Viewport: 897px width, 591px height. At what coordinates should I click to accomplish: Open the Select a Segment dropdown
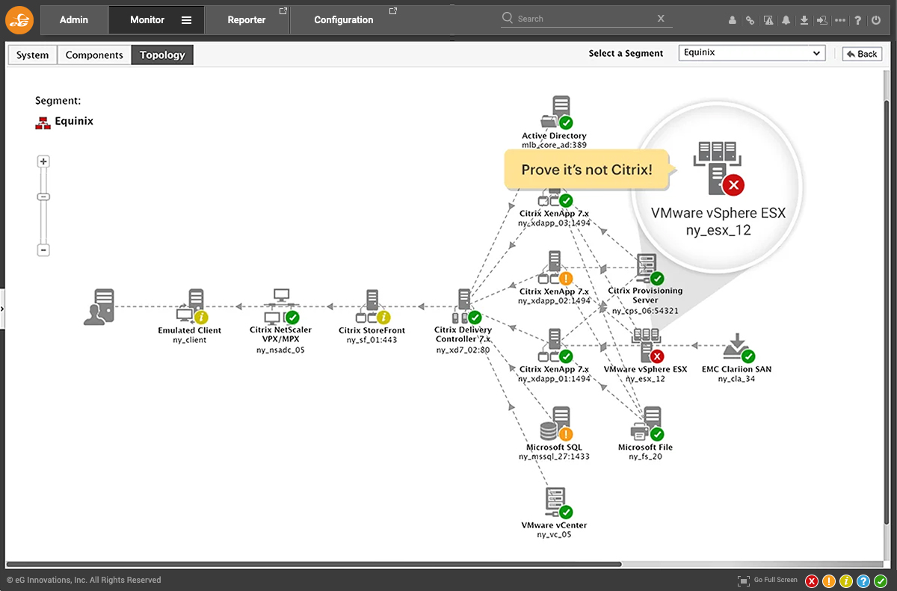click(752, 53)
